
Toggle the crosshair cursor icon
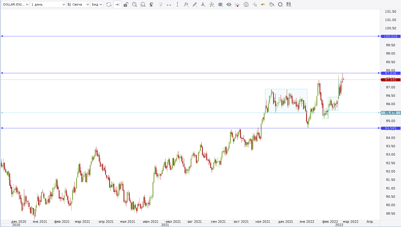click(x=254, y=5)
